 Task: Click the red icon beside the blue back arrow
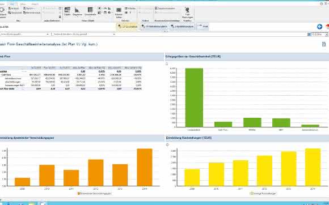click(x=327, y=27)
